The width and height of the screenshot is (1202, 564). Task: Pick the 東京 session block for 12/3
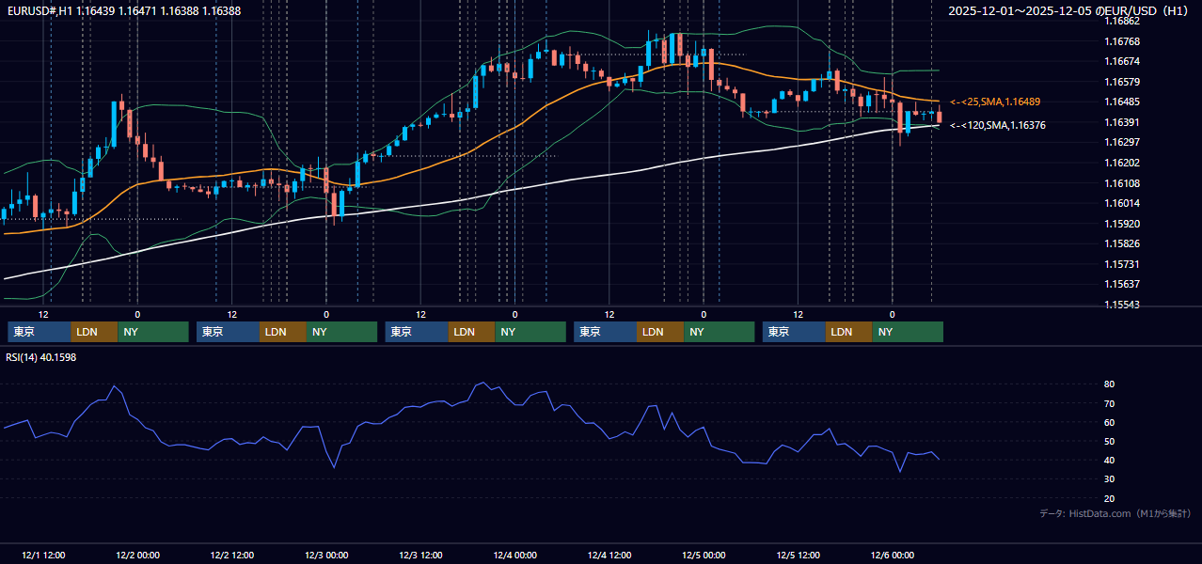click(x=417, y=332)
